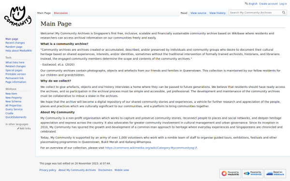290x181 pixels.
Task: Click the Log in link
Action: click(283, 4)
